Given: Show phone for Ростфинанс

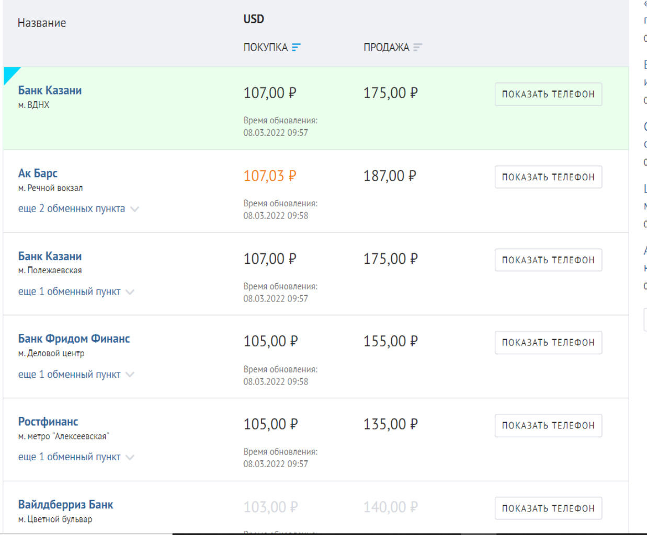Looking at the screenshot, I should tap(548, 426).
